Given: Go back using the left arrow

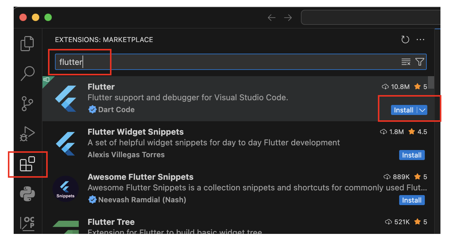Looking at the screenshot, I should click(x=271, y=18).
